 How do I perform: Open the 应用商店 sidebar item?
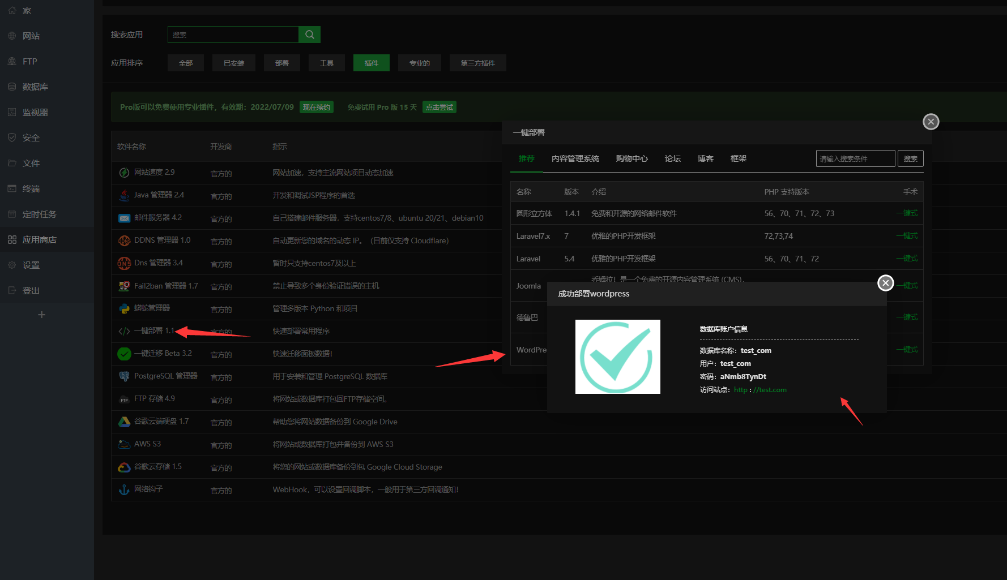pos(39,240)
